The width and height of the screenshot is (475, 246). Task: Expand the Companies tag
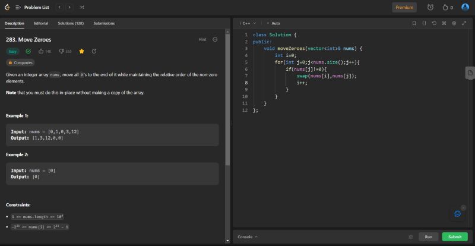click(20, 62)
